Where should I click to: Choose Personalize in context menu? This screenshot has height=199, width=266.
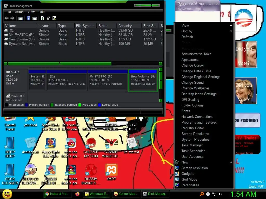[204, 185]
